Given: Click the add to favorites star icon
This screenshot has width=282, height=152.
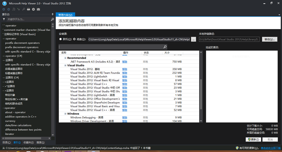Looking at the screenshot, I should 18,9.
